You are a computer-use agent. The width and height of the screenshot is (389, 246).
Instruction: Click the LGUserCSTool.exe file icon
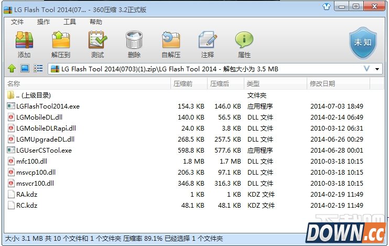(11, 150)
